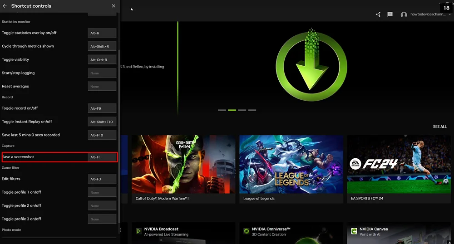Change the Save a screenshot shortcut field
Viewport: 454px width, 244px height.
coord(102,157)
